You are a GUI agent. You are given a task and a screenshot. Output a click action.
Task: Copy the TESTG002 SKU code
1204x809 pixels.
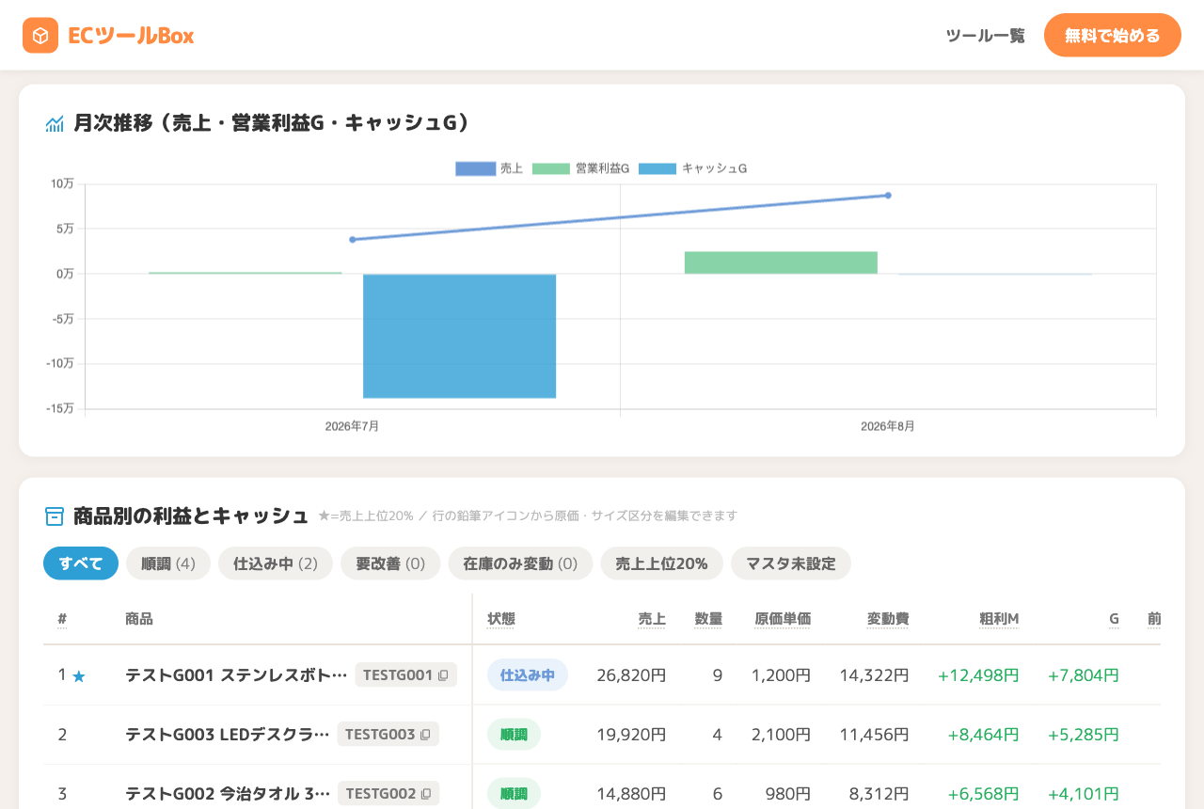click(426, 794)
